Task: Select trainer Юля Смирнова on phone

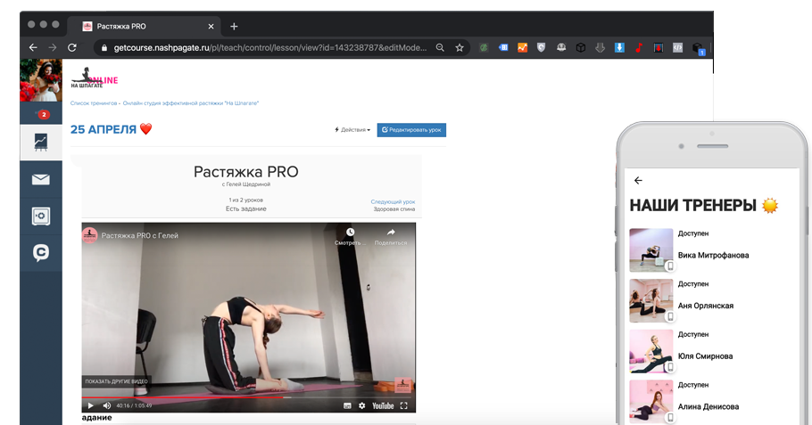Action: (x=705, y=356)
